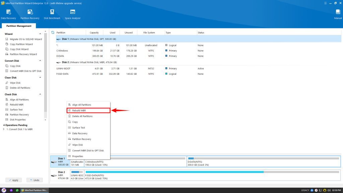Select Wipe Disk in the sidebar

pos(13,83)
